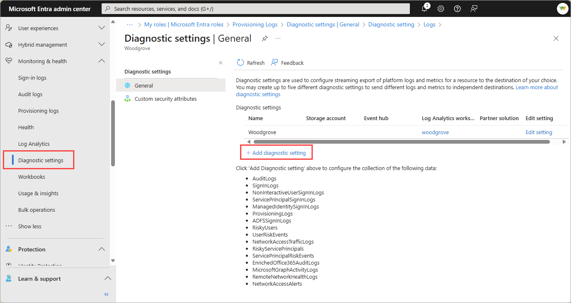Open the notifications bell icon
571x303 pixels.
[425, 9]
